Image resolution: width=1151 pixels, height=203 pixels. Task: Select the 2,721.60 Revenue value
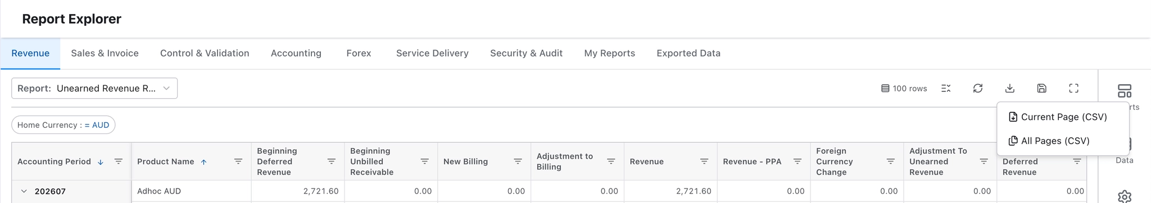[694, 191]
